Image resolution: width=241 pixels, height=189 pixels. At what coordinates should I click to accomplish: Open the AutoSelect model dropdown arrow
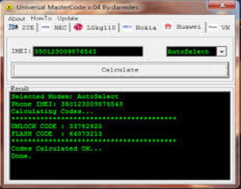click(222, 52)
